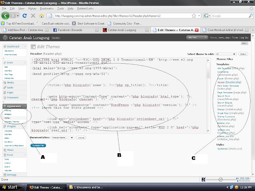Open Community Cms - Free bookmark
The width and height of the screenshot is (255, 191).
click(x=125, y=23)
